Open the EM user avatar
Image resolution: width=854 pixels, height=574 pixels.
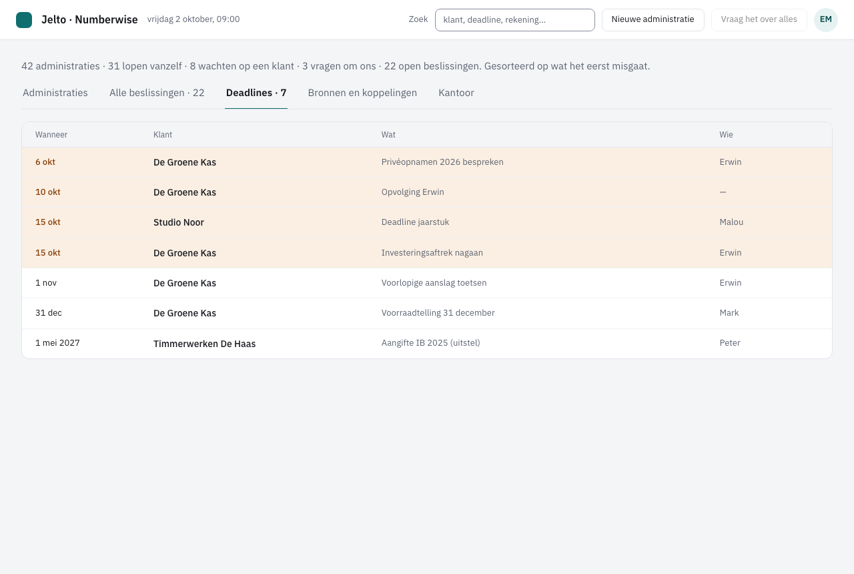click(826, 20)
